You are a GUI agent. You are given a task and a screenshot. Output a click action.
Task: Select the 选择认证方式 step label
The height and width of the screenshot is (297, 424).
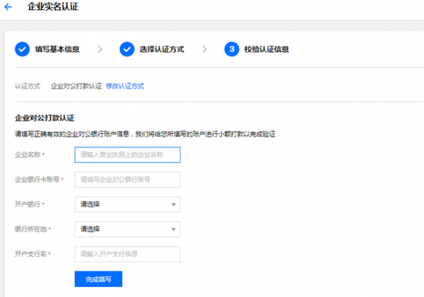coord(162,49)
